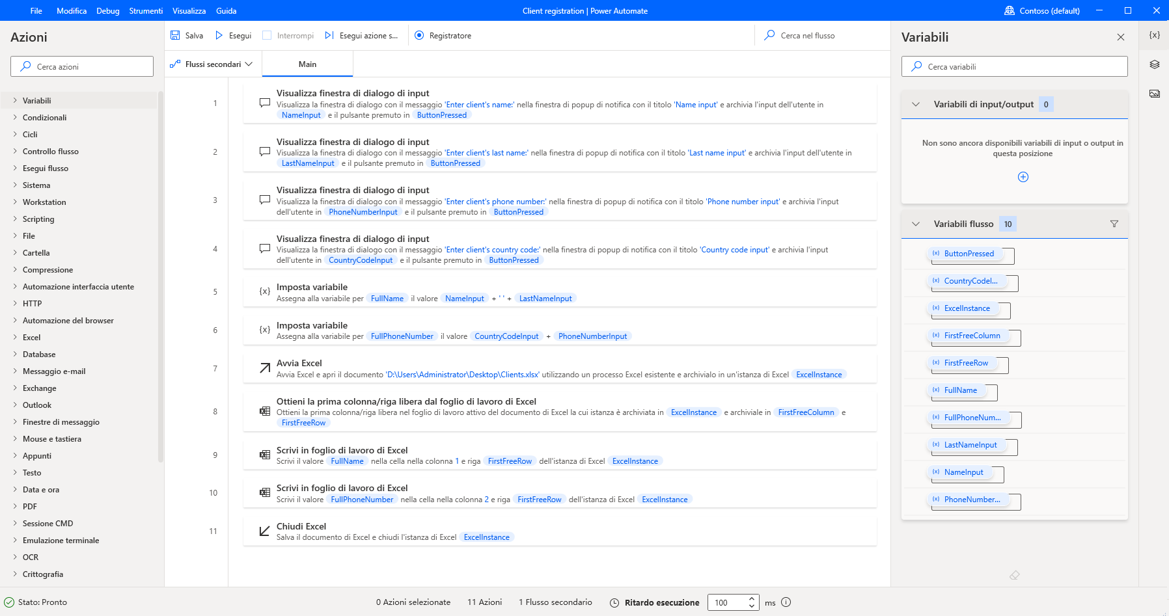Click Esegui azione successiva step icon
Screen dimensions: 1169x616
click(329, 35)
